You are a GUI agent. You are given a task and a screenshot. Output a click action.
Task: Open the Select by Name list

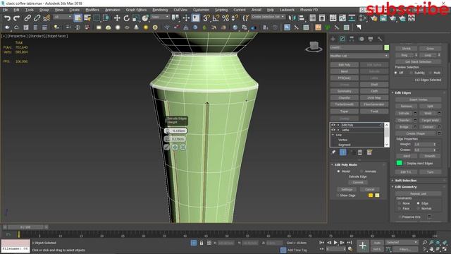[87, 18]
